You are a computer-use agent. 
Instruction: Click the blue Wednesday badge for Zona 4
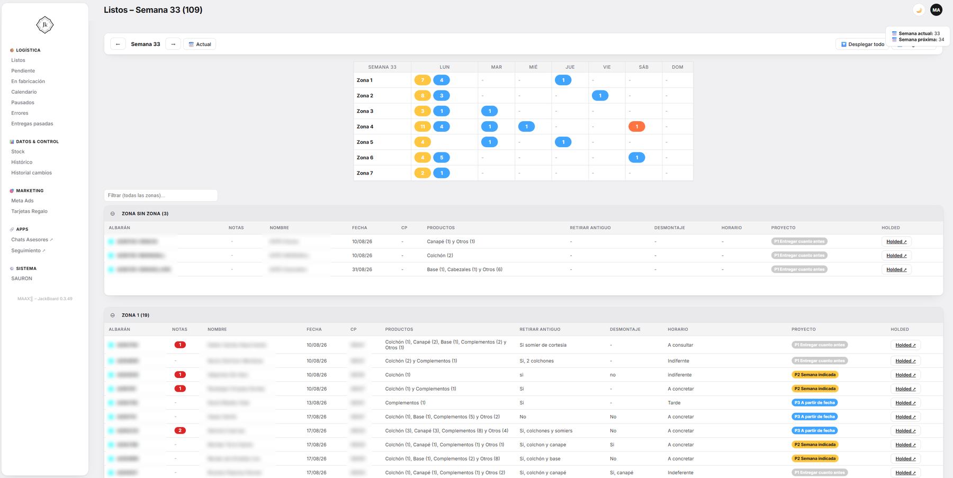click(x=526, y=127)
